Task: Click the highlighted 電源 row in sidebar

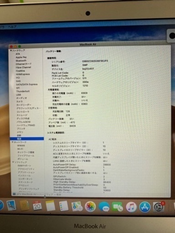Action: click(27, 139)
